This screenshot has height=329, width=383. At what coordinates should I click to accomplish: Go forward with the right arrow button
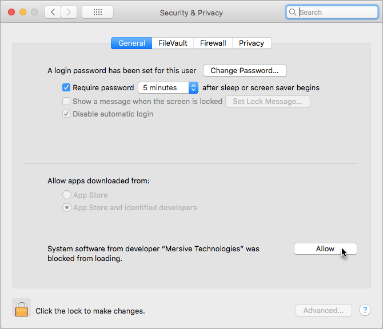click(x=69, y=12)
